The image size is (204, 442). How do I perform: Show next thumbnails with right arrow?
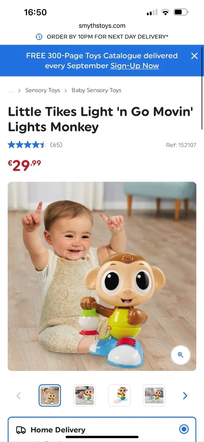coord(185,396)
